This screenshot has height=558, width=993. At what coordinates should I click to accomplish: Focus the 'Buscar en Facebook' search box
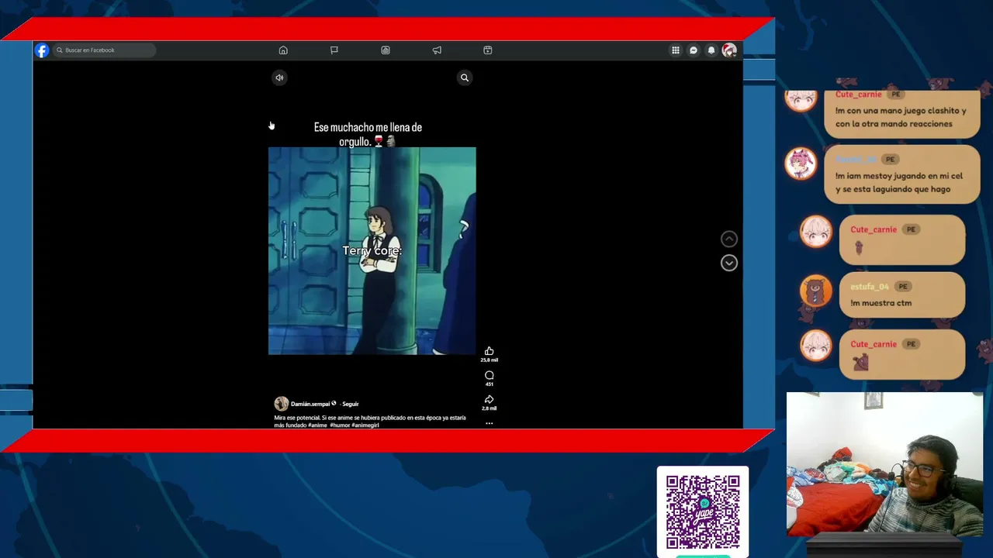(x=104, y=50)
